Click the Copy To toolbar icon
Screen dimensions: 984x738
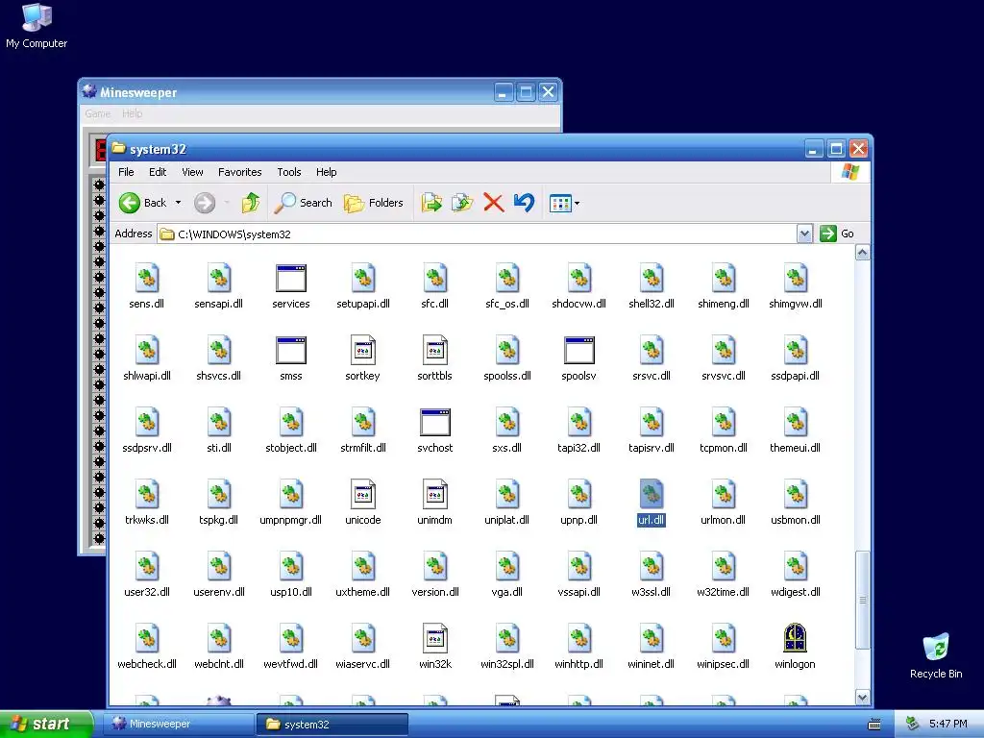tap(462, 203)
